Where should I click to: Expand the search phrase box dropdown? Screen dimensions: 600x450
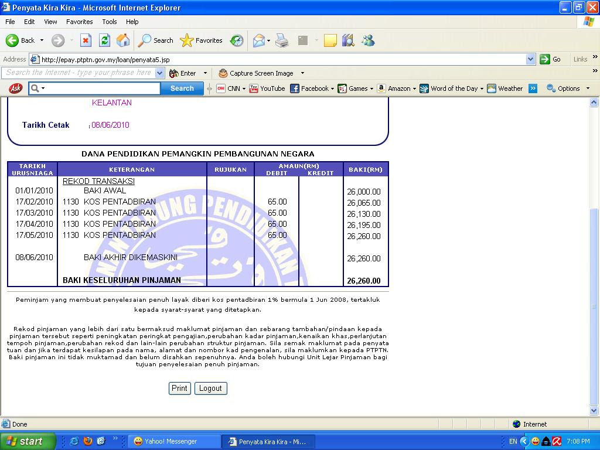click(160, 73)
